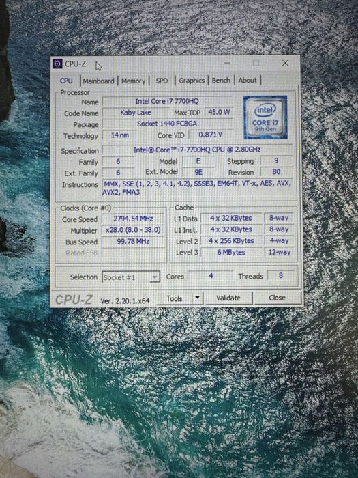Click the Cores value 4
This screenshot has height=478, width=358.
[x=211, y=276]
